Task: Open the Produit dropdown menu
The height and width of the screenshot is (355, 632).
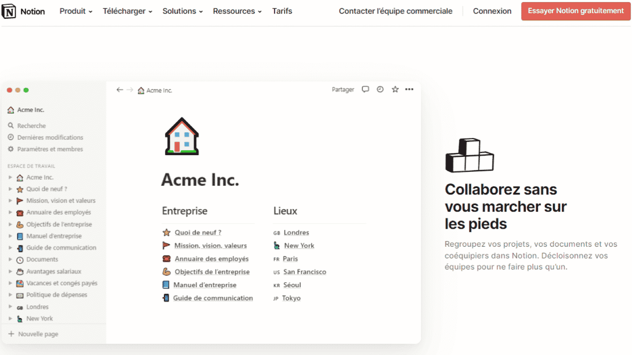Action: click(x=76, y=11)
